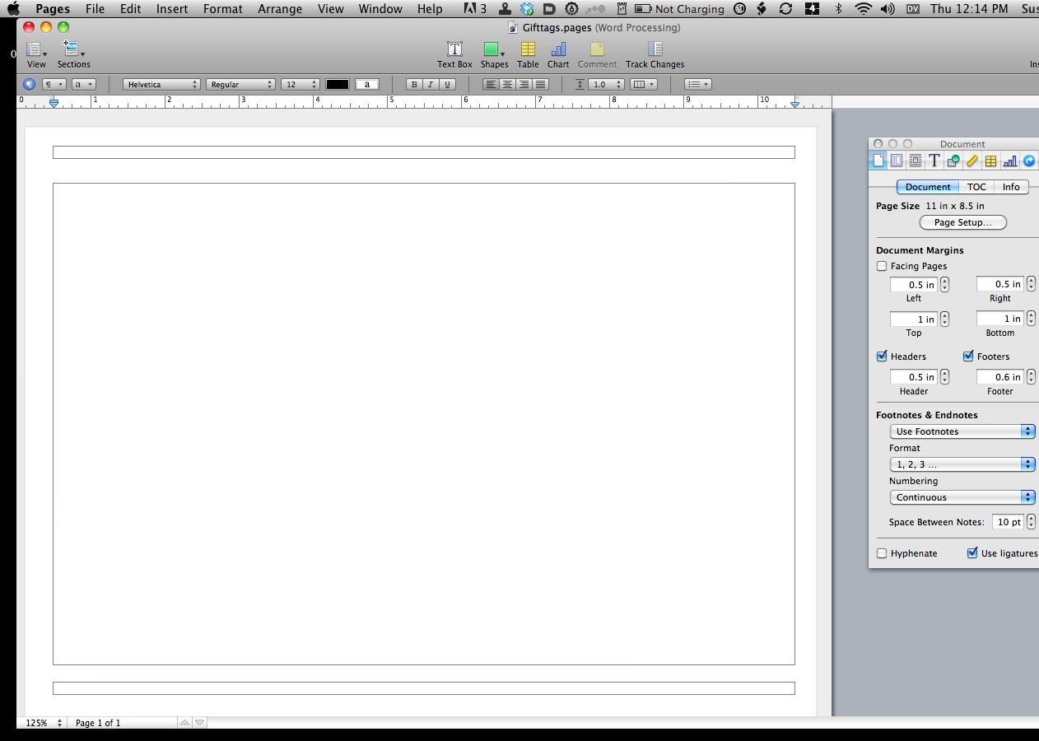Viewport: 1039px width, 741px height.
Task: Align text left
Action: pyautogui.click(x=491, y=84)
